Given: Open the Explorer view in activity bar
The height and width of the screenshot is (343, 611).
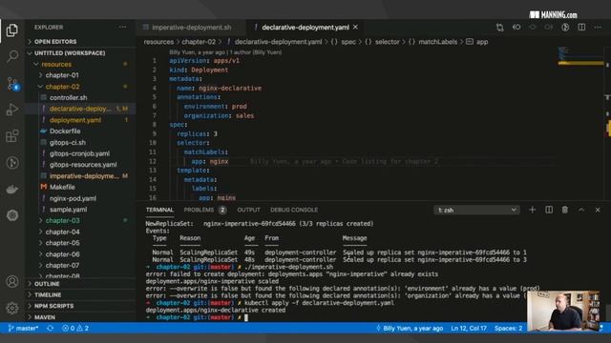Looking at the screenshot, I should tap(12, 30).
